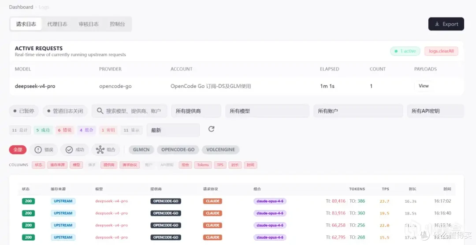Click the TOKENS column header

357,189
